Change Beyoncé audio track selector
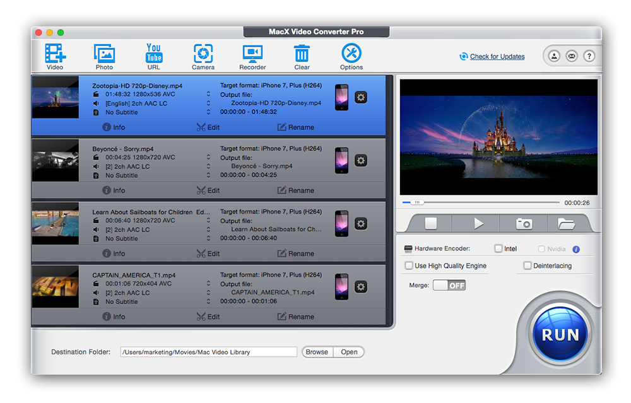Viewport: 631px width, 403px height. click(x=208, y=166)
